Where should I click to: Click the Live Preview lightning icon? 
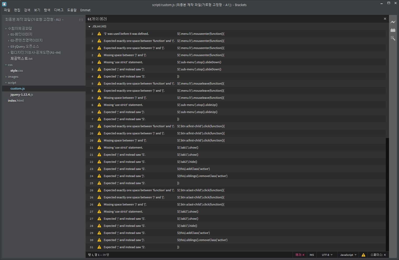click(x=393, y=22)
